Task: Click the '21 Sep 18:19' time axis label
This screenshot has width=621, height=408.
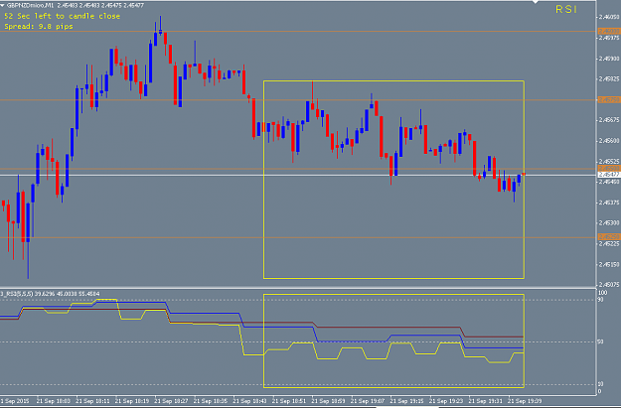Action: [x=132, y=401]
